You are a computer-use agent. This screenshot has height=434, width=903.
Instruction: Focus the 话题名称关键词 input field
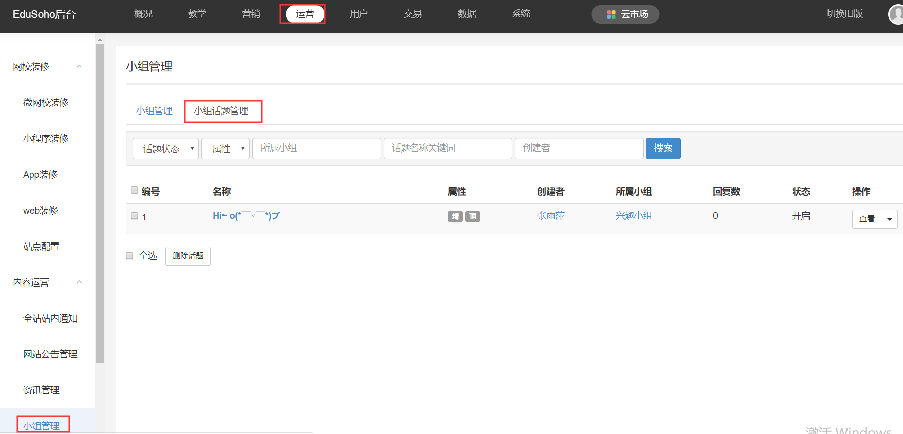pyautogui.click(x=447, y=148)
